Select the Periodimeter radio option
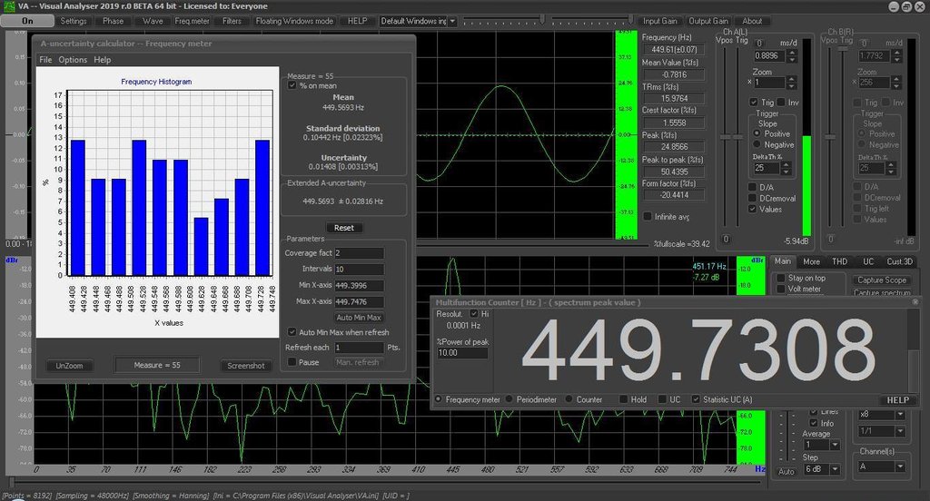 coord(509,399)
